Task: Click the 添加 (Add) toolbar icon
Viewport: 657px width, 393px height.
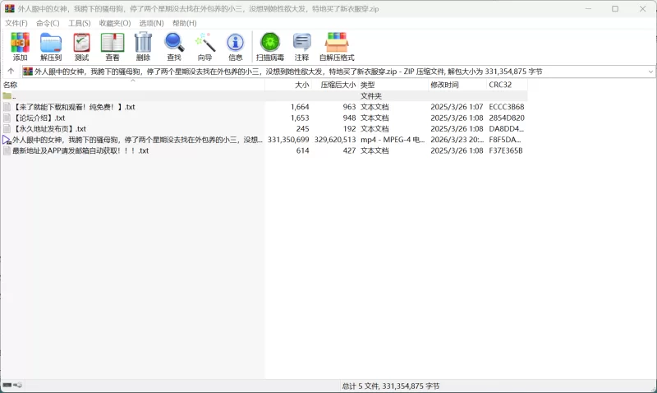Action: tap(20, 47)
